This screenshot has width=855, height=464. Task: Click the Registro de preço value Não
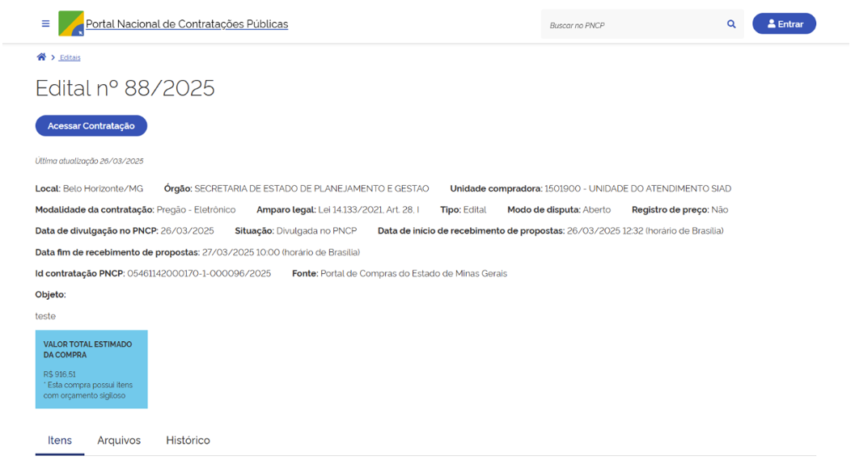tap(720, 210)
